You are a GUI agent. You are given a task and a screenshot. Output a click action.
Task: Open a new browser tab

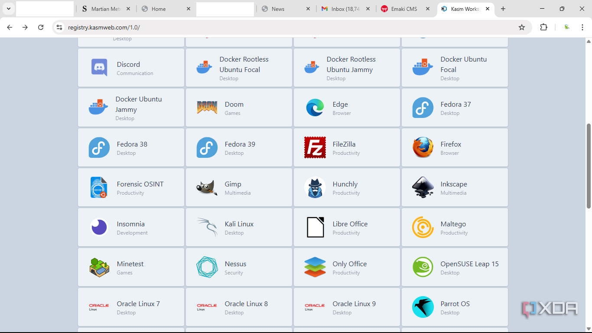(503, 9)
